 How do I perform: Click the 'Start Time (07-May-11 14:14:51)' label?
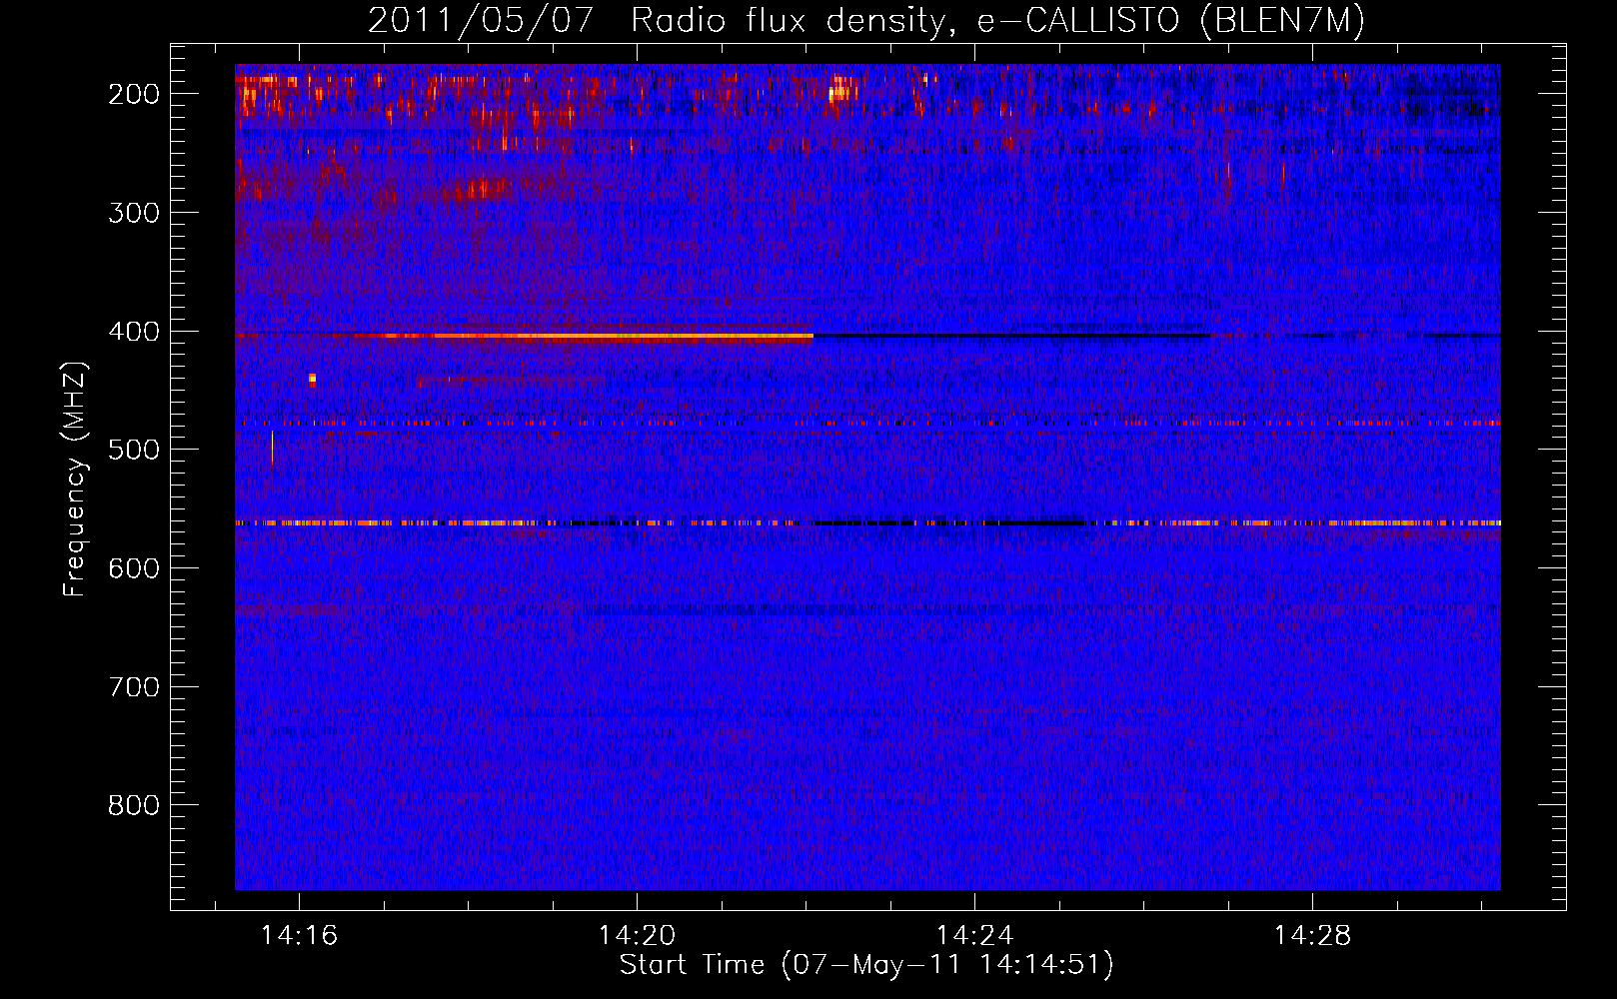(866, 964)
